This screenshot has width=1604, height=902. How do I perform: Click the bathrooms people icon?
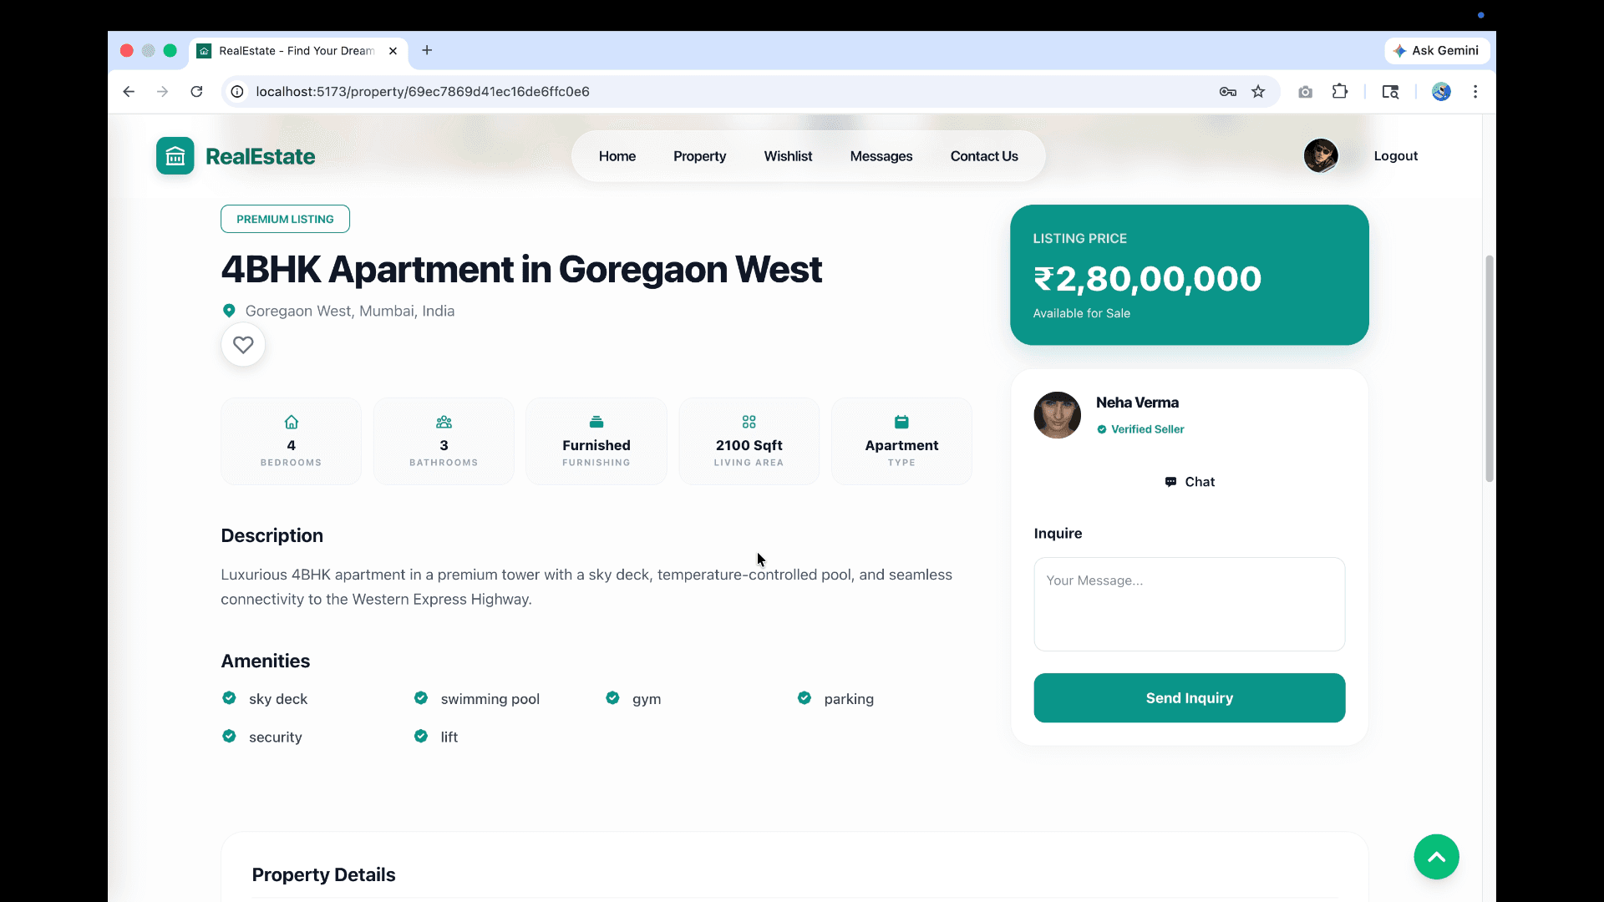(x=444, y=422)
